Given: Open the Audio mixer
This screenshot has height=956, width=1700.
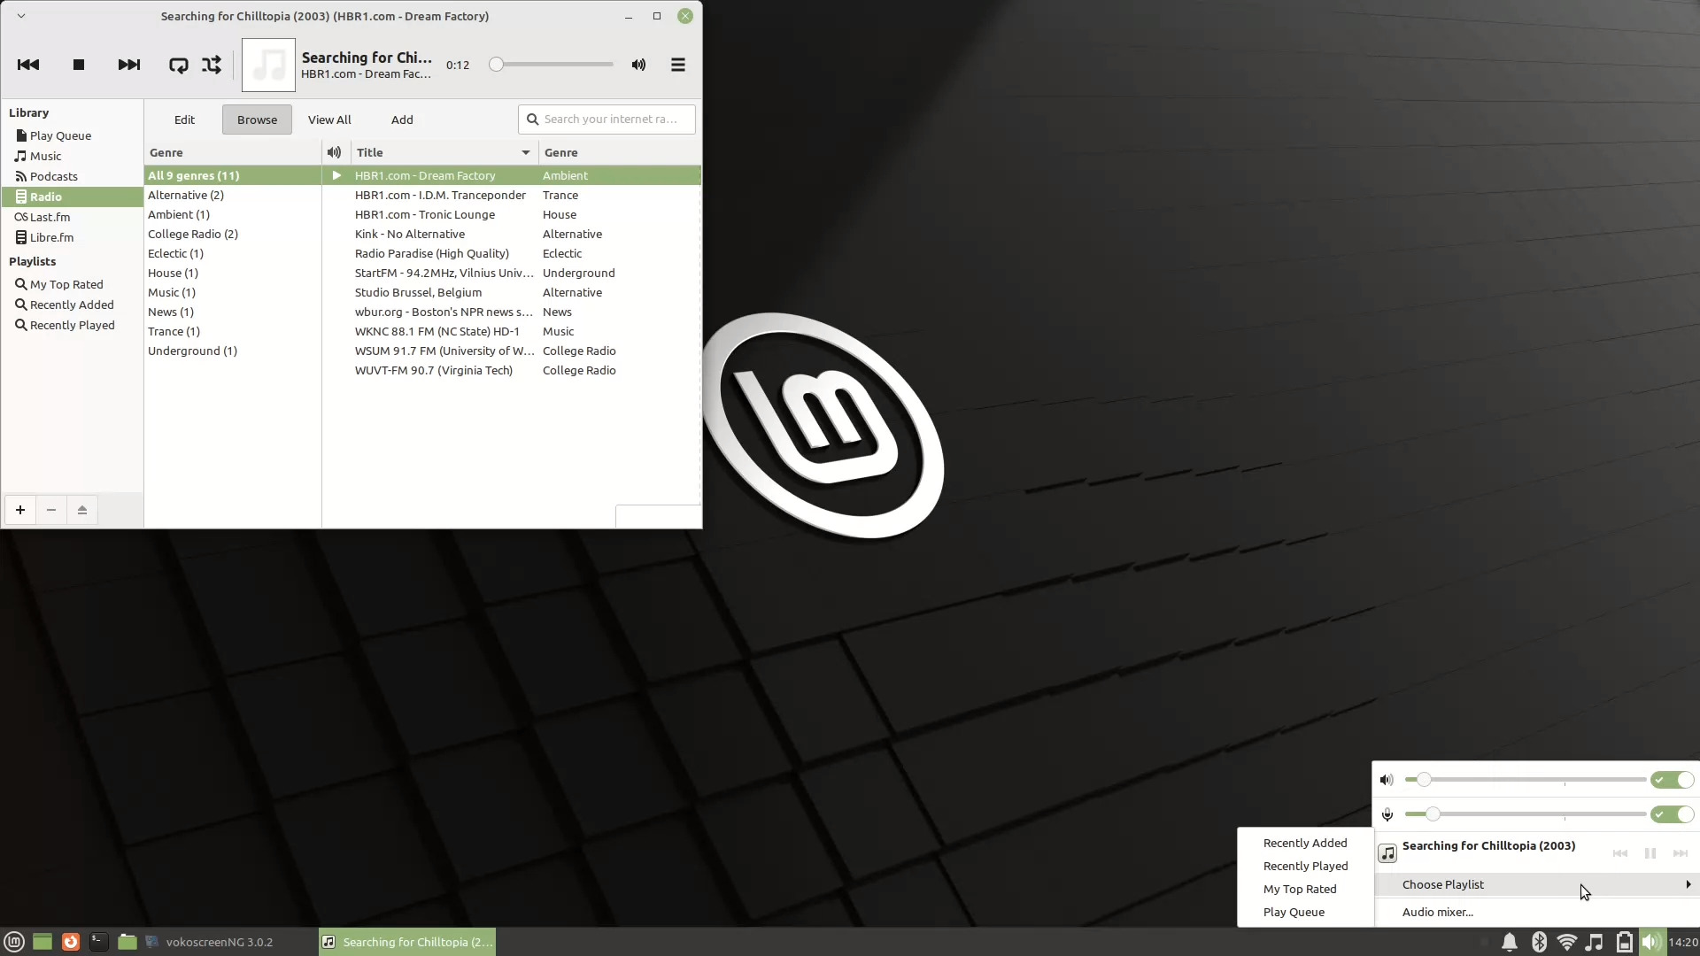Looking at the screenshot, I should [1437, 912].
